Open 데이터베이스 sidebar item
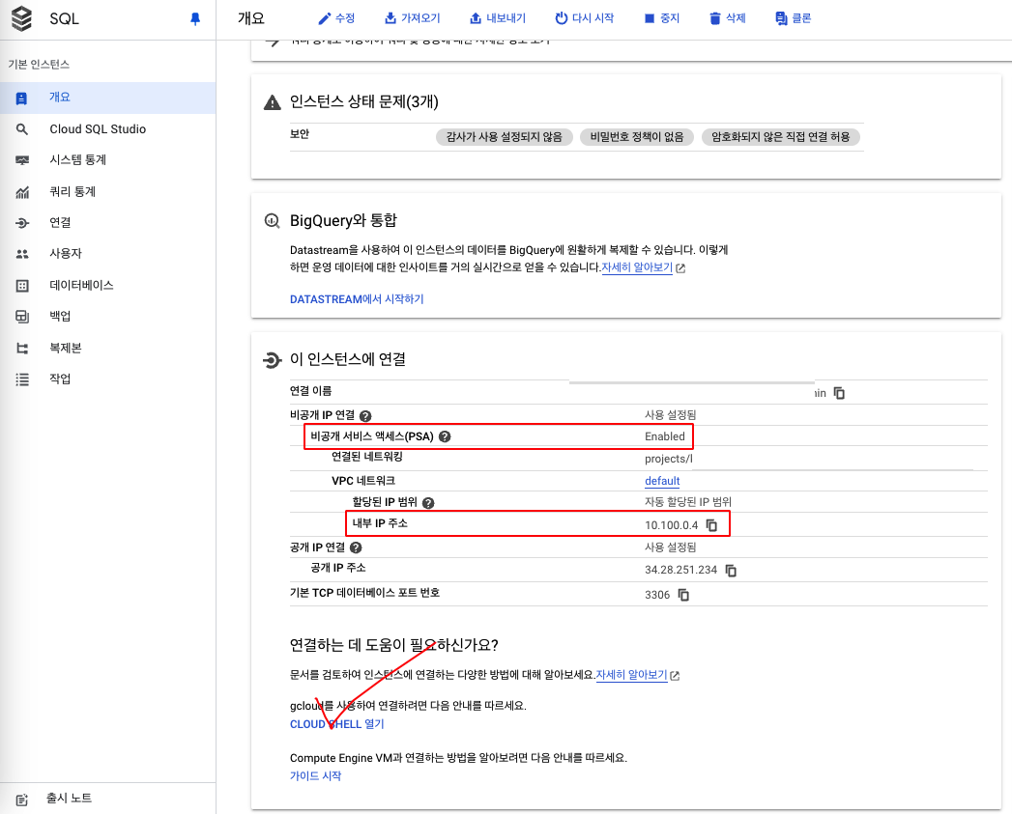This screenshot has height=814, width=1012. pos(108,285)
